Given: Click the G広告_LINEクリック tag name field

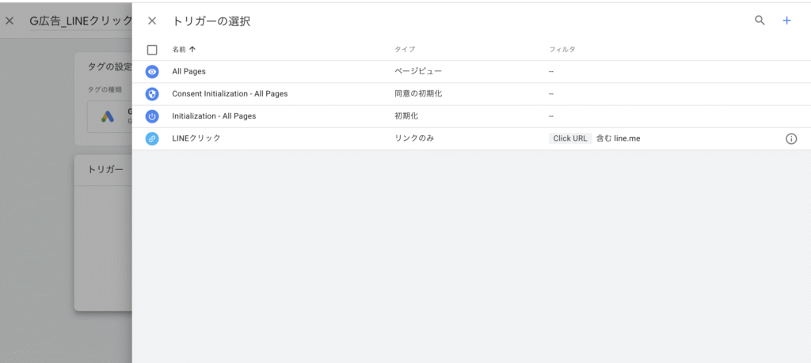Looking at the screenshot, I should click(79, 21).
